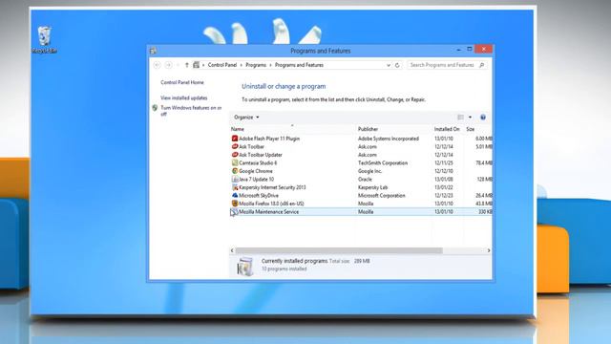Refresh the Programs and Features list

[x=397, y=65]
